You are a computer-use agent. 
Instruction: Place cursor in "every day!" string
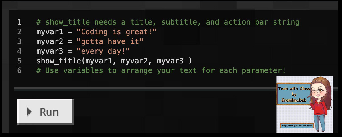(x=103, y=51)
